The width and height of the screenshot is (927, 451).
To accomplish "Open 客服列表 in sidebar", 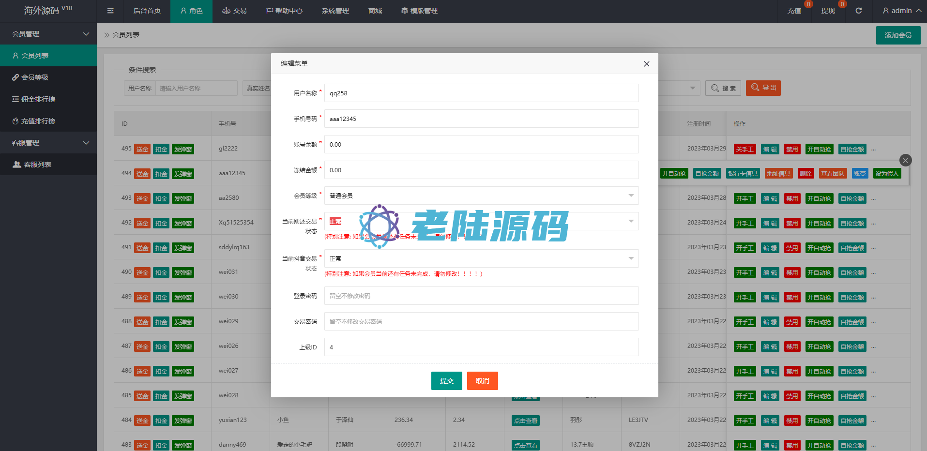I will pos(48,165).
